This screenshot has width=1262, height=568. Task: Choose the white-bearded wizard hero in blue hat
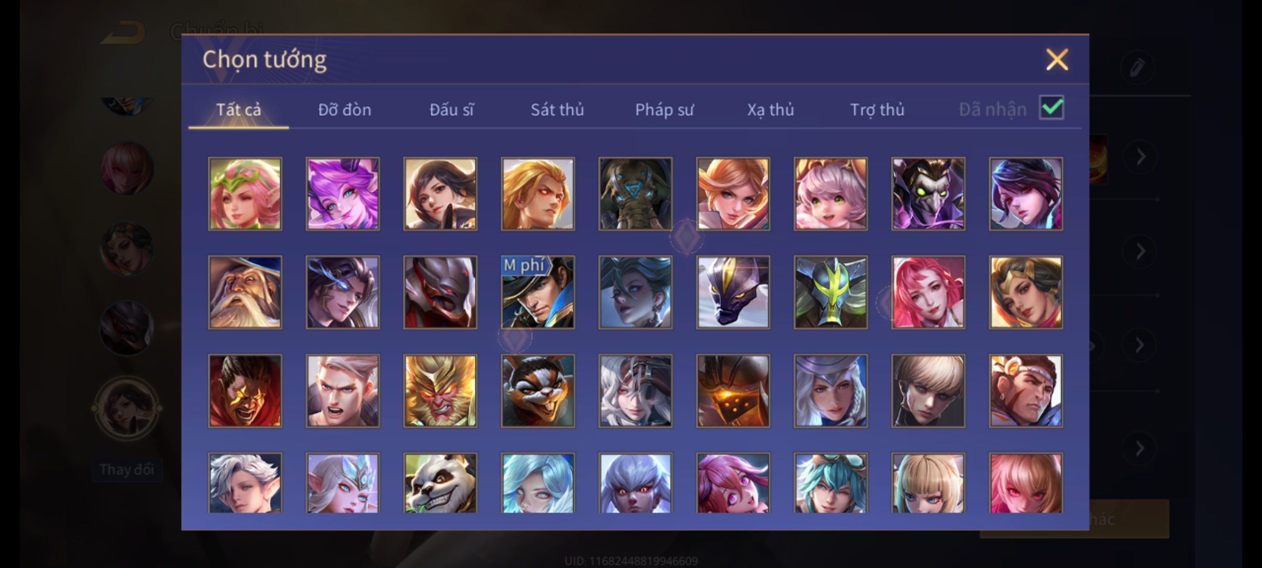245,292
